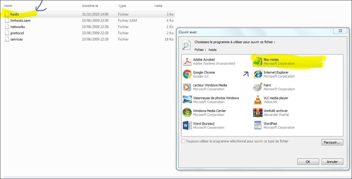The height and width of the screenshot is (179, 352).
Task: Select the Lecteur Windows Media icon
Action: [x=187, y=87]
